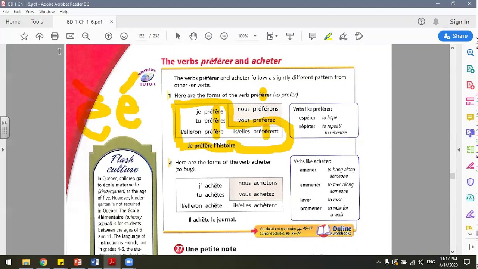This screenshot has height=269, width=478.
Task: Zoom in with the plus button
Action: click(224, 36)
